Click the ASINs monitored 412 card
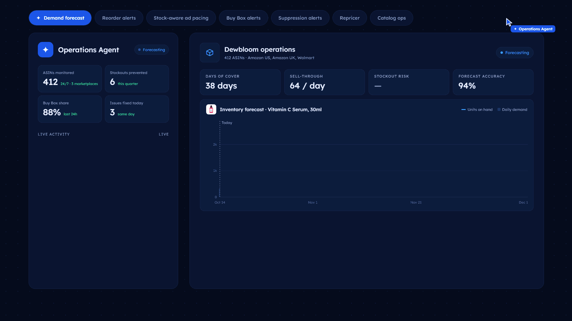 click(x=70, y=79)
